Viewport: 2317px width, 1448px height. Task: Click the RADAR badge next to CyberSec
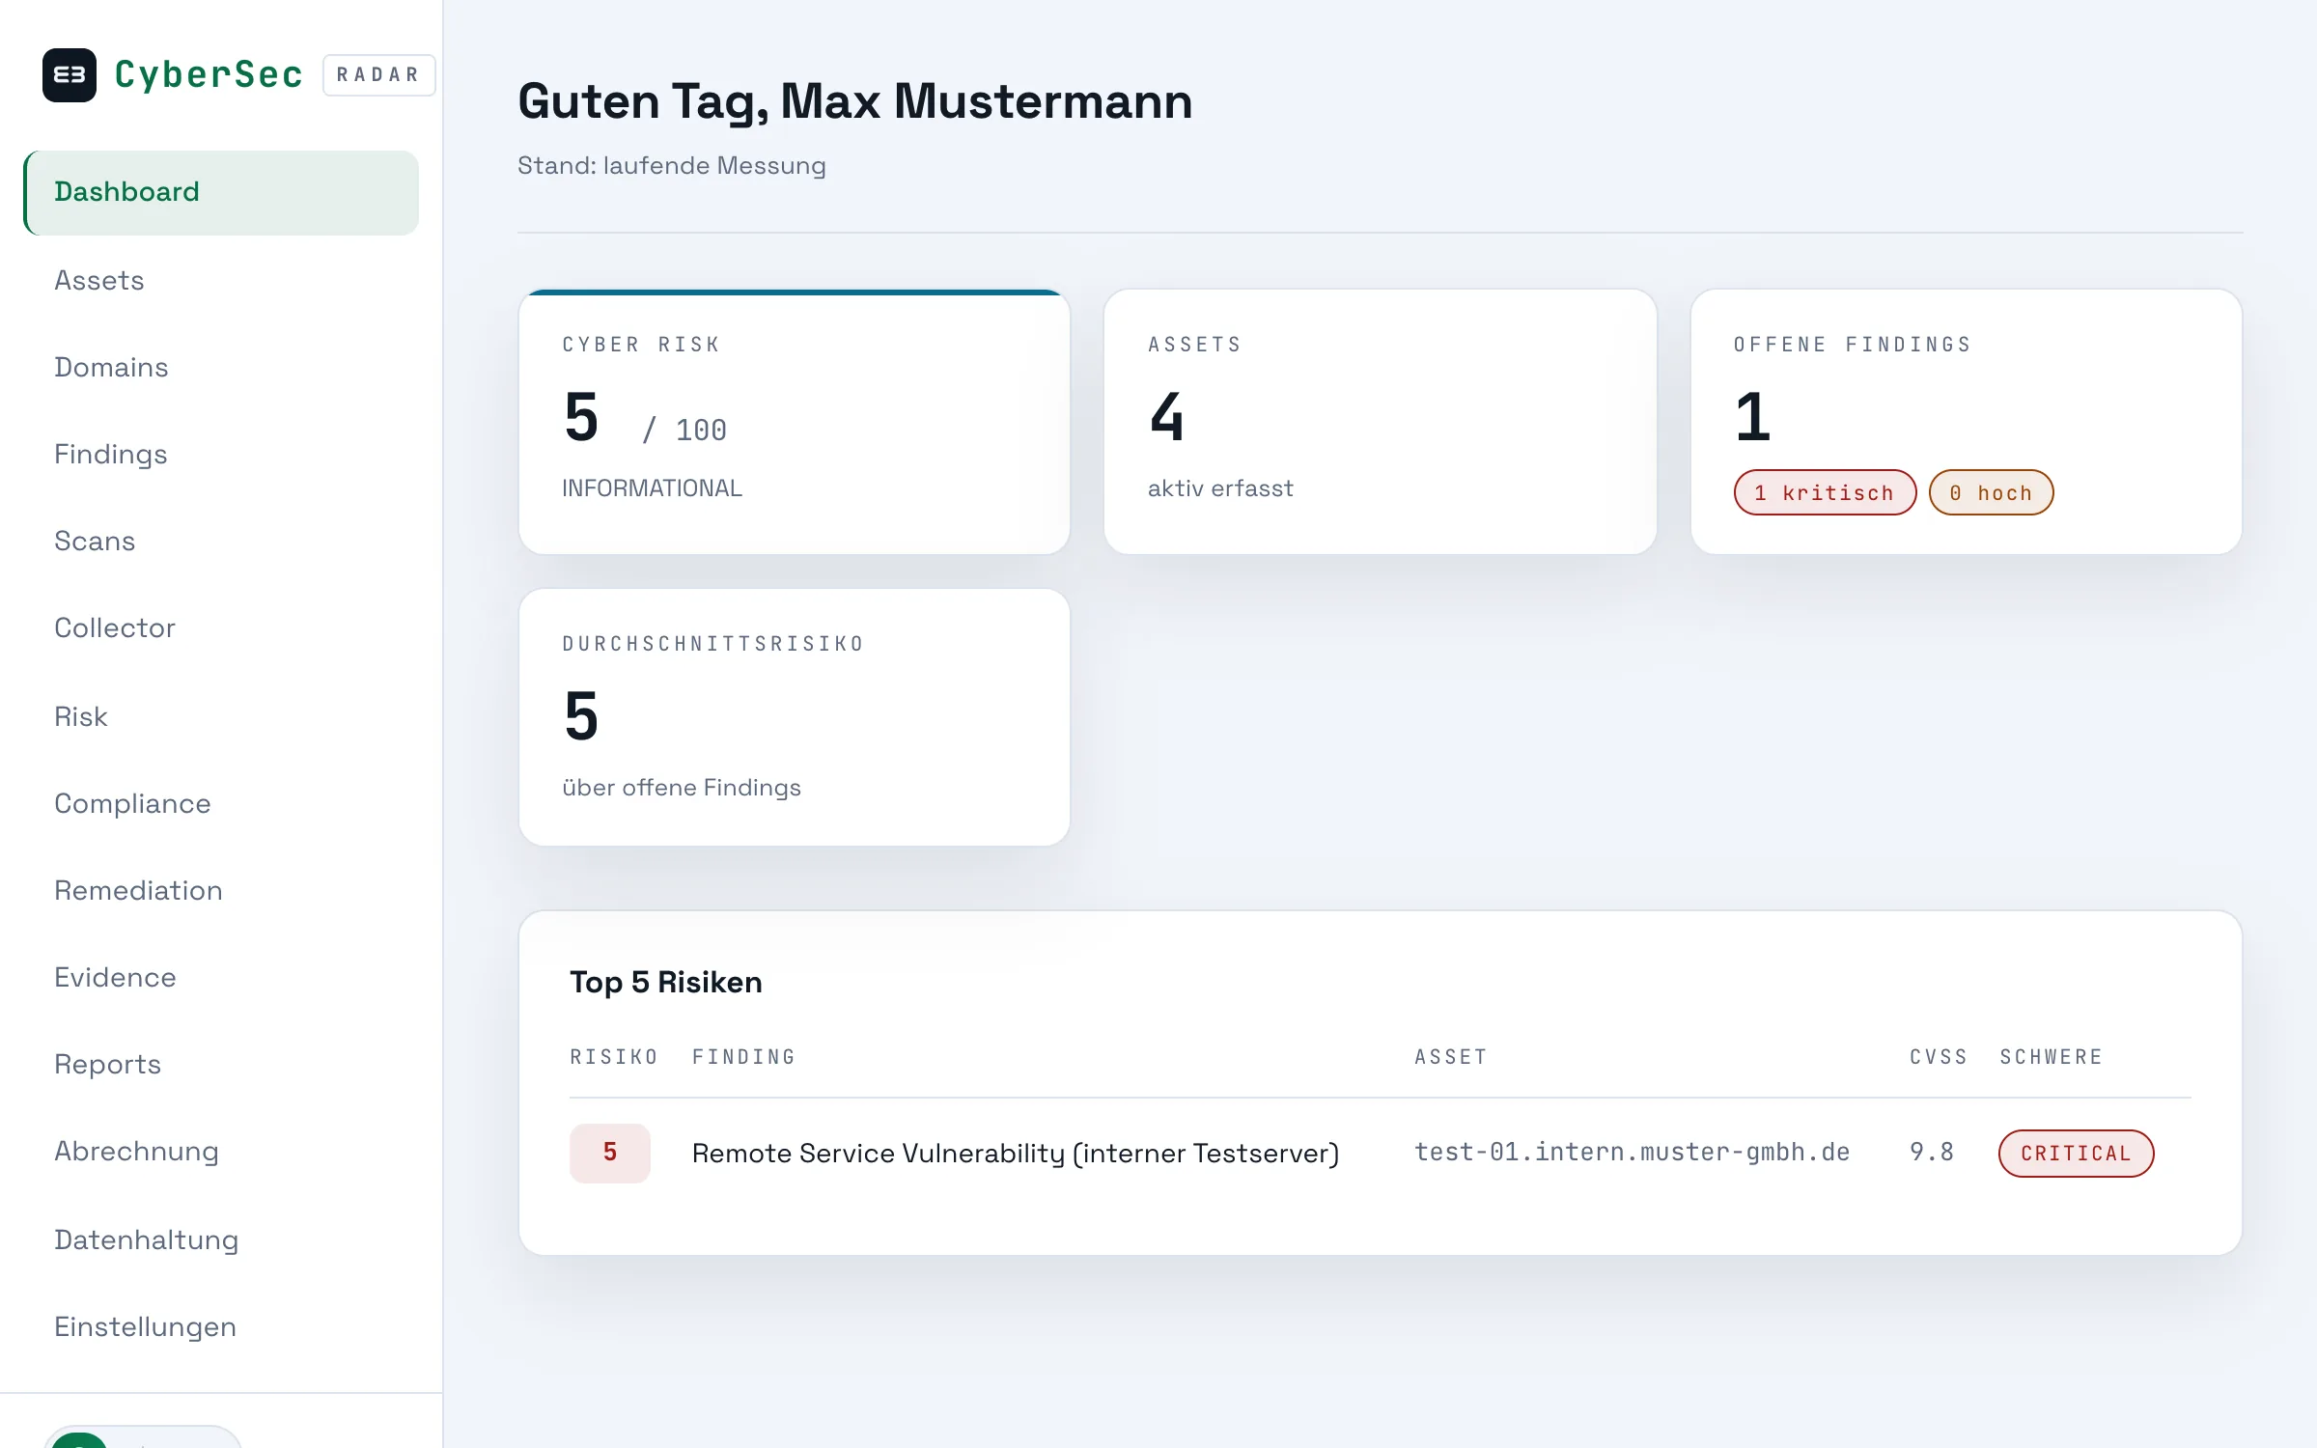[378, 74]
